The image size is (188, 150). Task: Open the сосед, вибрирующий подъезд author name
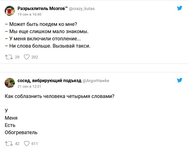[x=49, y=81]
